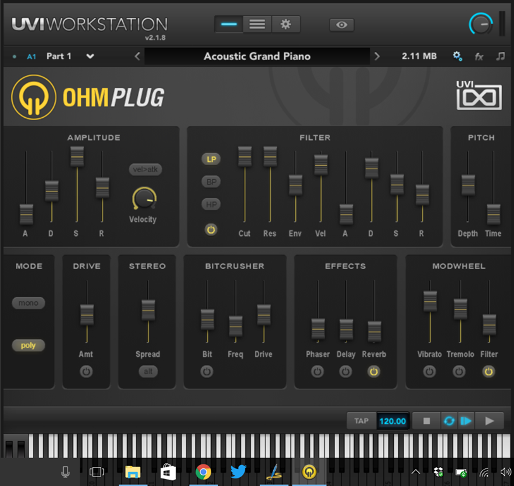
Task: Open Microsoft Store from the taskbar
Action: coord(168,472)
